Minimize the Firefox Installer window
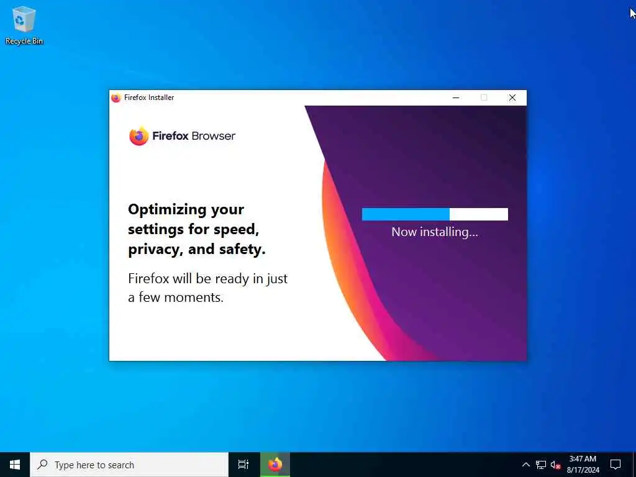 click(456, 98)
